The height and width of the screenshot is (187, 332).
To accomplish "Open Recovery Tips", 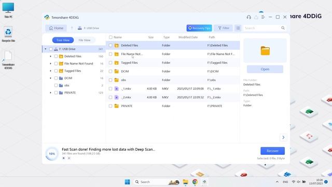I will 199,28.
